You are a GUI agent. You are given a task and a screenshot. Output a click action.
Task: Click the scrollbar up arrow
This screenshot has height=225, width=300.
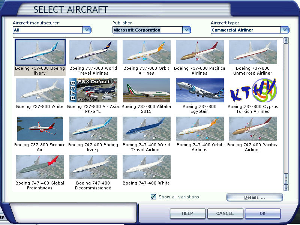click(286, 40)
